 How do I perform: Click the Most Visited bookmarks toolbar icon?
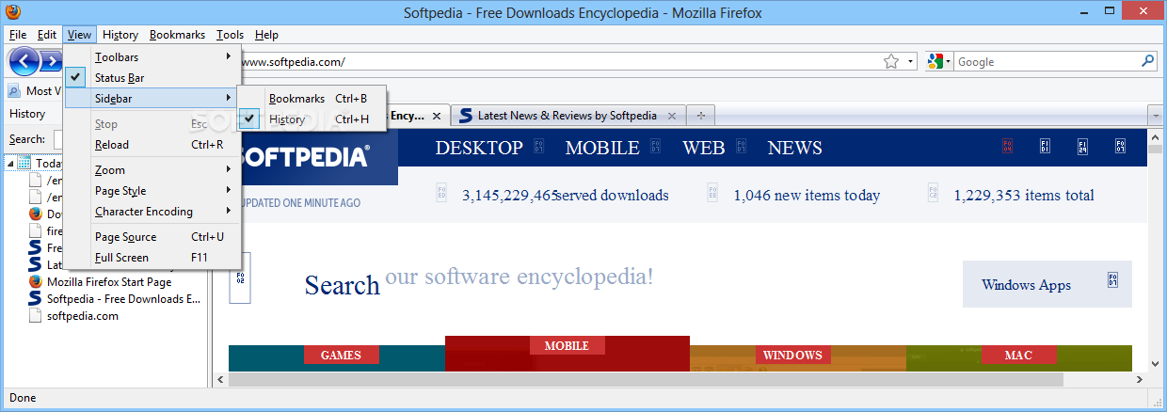[x=15, y=91]
